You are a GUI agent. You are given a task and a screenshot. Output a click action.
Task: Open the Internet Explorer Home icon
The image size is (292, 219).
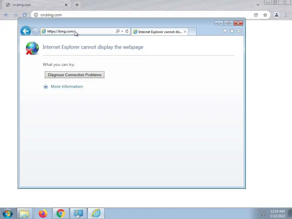click(x=225, y=31)
